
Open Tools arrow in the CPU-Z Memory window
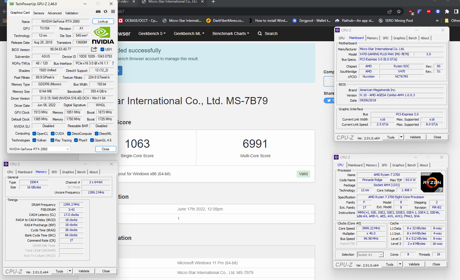[70, 271]
